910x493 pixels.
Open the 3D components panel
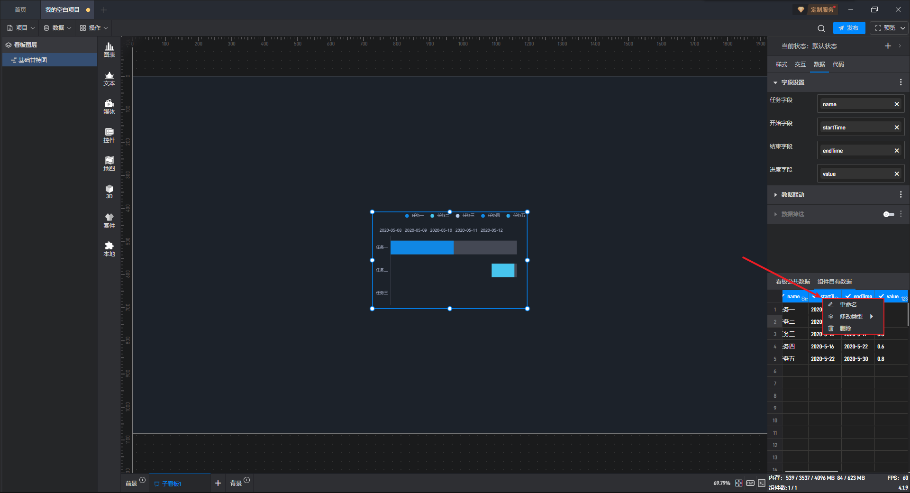click(x=109, y=192)
